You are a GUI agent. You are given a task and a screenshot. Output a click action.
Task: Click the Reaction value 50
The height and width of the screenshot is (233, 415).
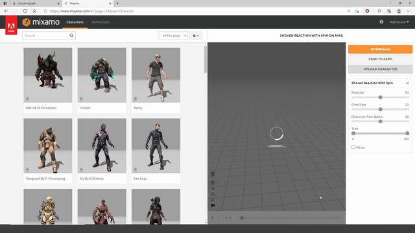click(407, 93)
